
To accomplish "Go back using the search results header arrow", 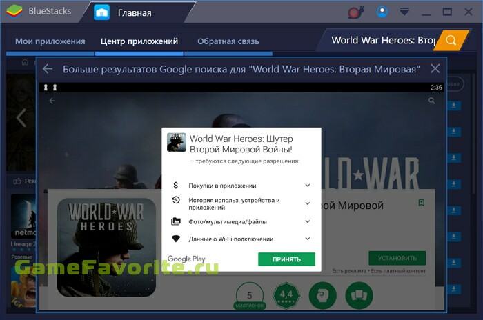I will 48,69.
